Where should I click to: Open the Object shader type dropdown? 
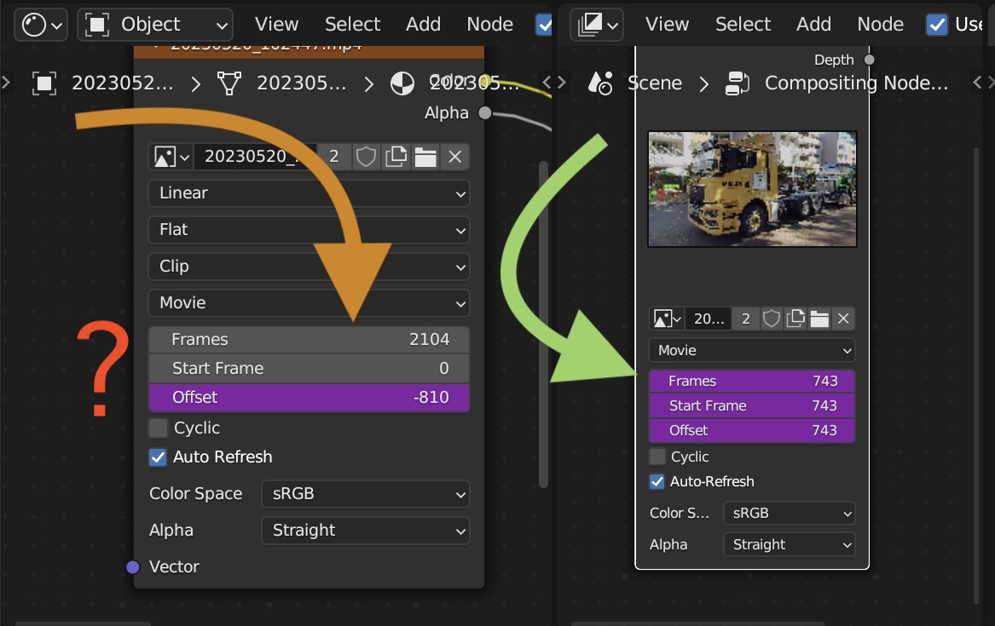pos(155,25)
